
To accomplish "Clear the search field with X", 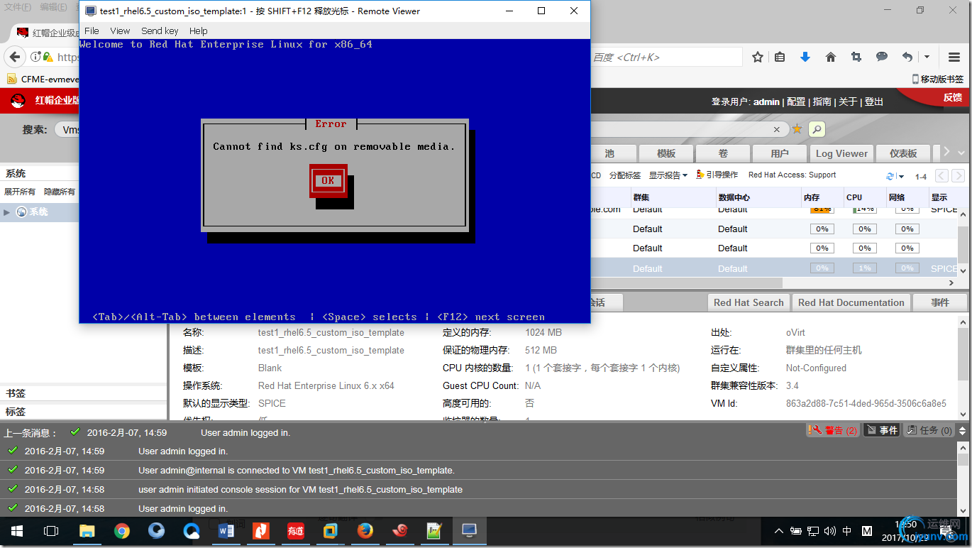I will click(777, 129).
